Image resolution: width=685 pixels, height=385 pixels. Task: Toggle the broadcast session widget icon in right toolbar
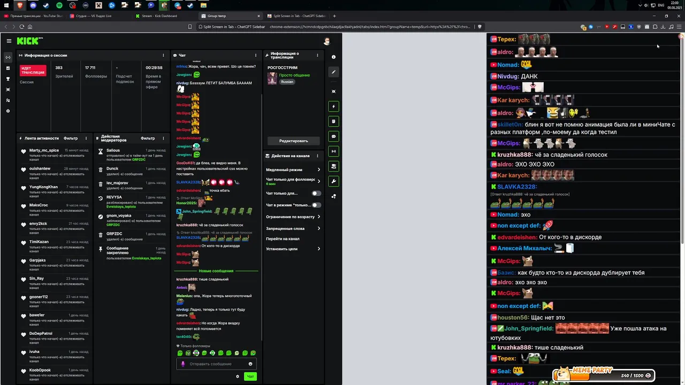click(333, 151)
